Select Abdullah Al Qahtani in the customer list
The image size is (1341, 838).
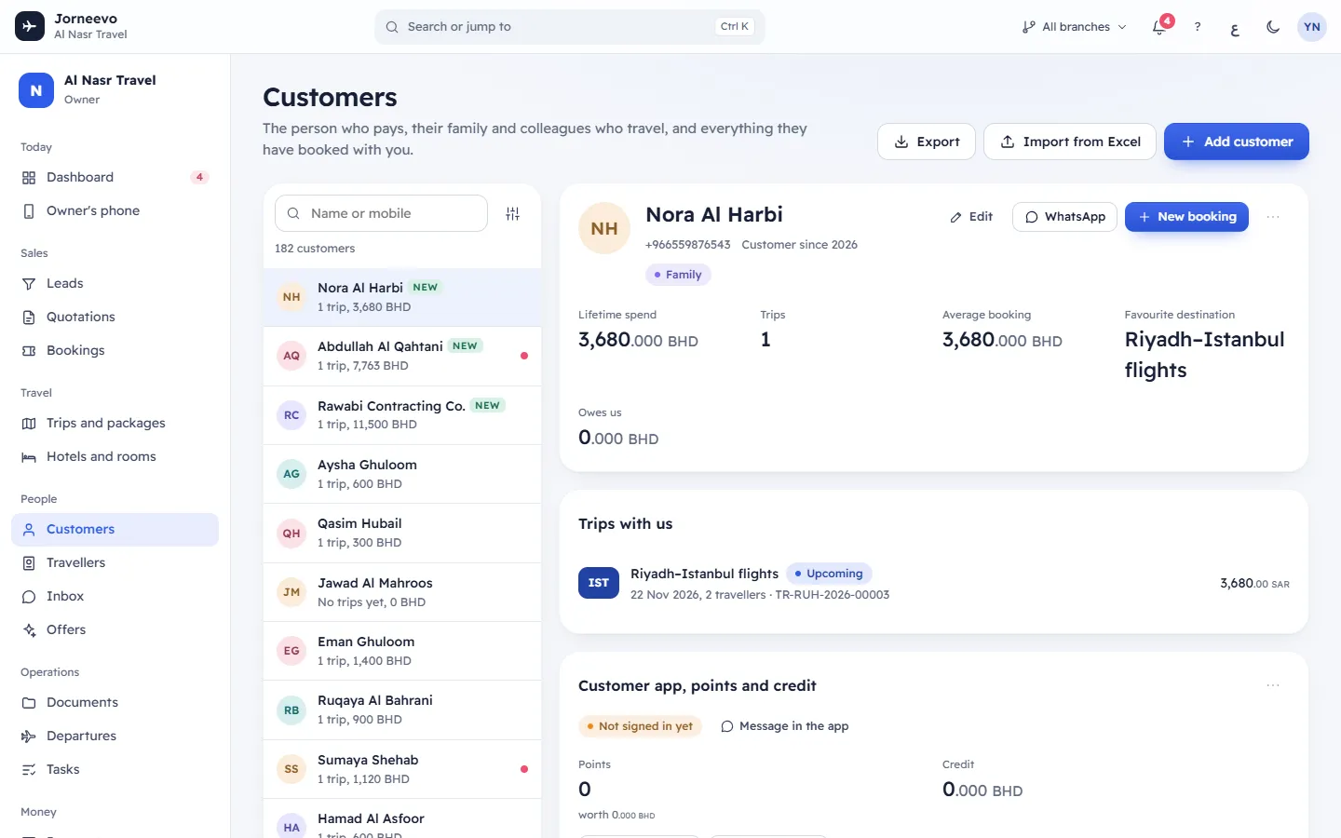tap(402, 356)
